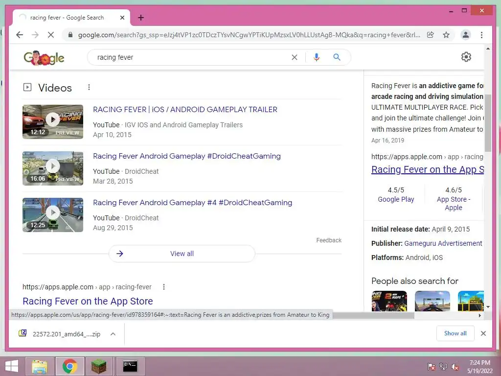501x376 pixels.
Task: Close the racing fever Google Search tab
Action: (x=122, y=18)
